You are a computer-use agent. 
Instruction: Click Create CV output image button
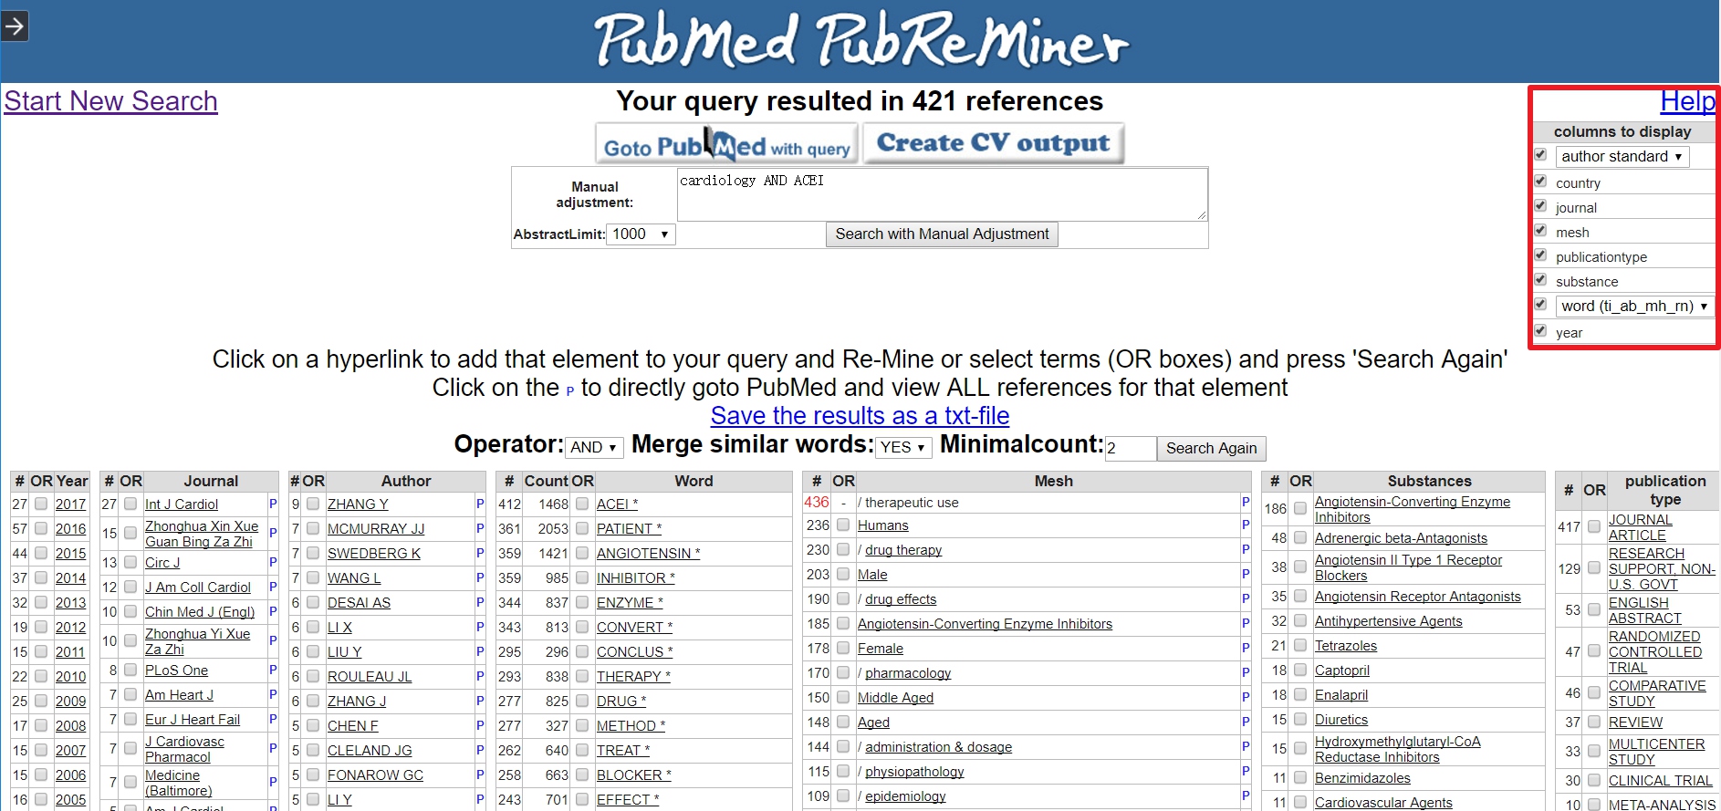click(993, 143)
